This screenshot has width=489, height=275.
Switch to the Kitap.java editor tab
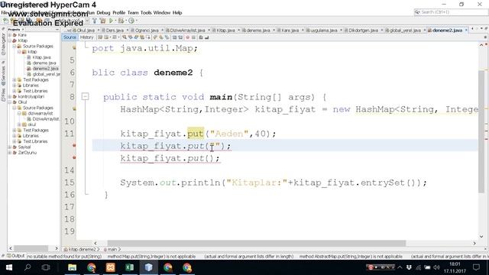point(226,31)
